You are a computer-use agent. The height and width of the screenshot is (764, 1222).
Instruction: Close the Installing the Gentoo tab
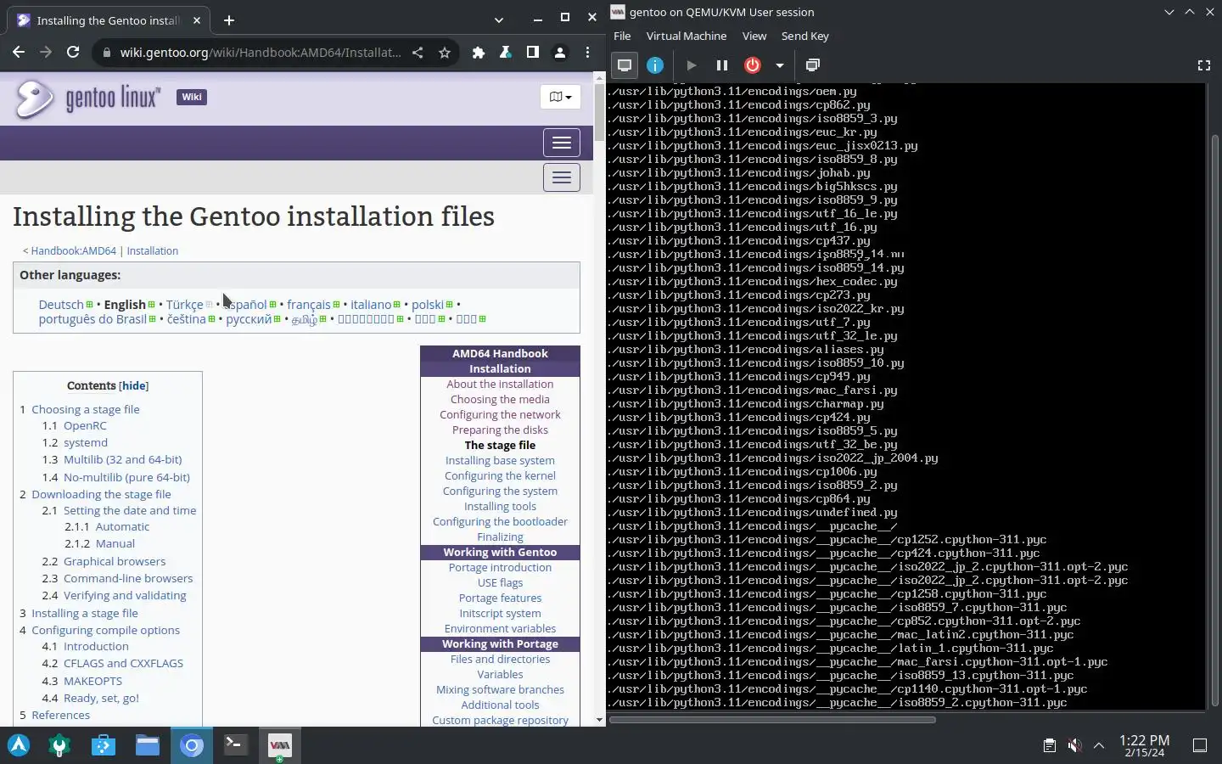[x=197, y=20]
